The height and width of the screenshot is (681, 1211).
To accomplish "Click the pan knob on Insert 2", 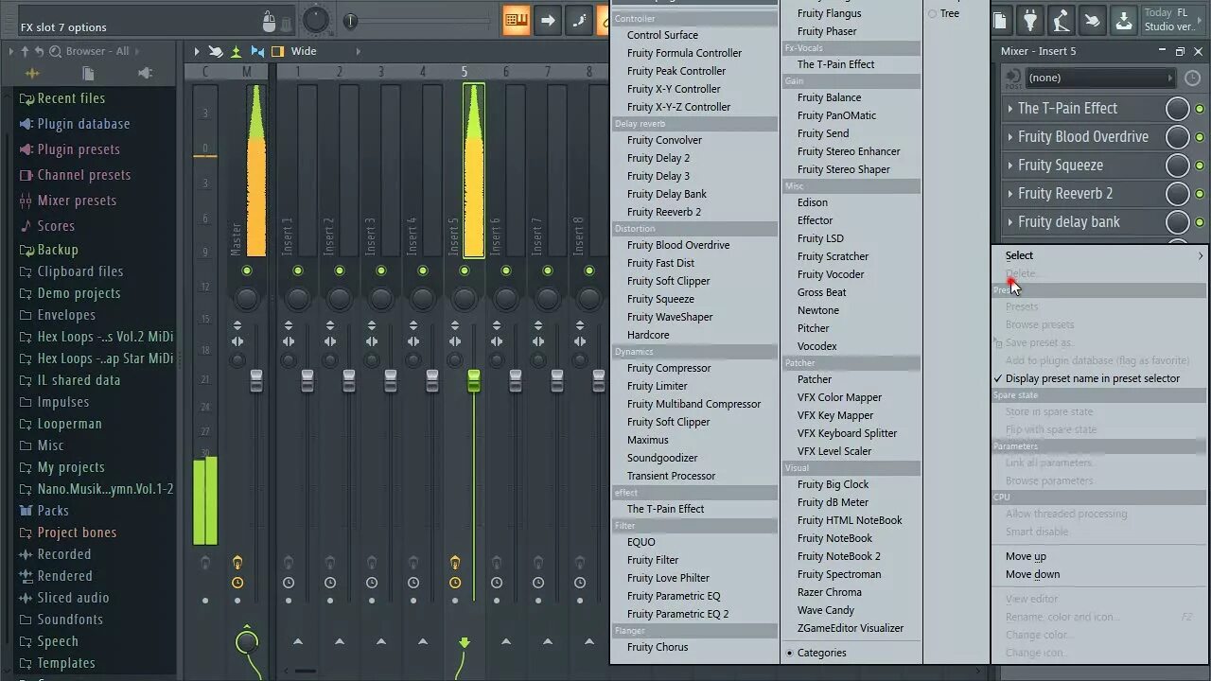I will [x=340, y=299].
